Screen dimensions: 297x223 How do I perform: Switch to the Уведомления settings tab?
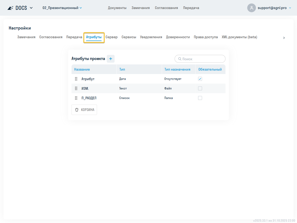151,37
